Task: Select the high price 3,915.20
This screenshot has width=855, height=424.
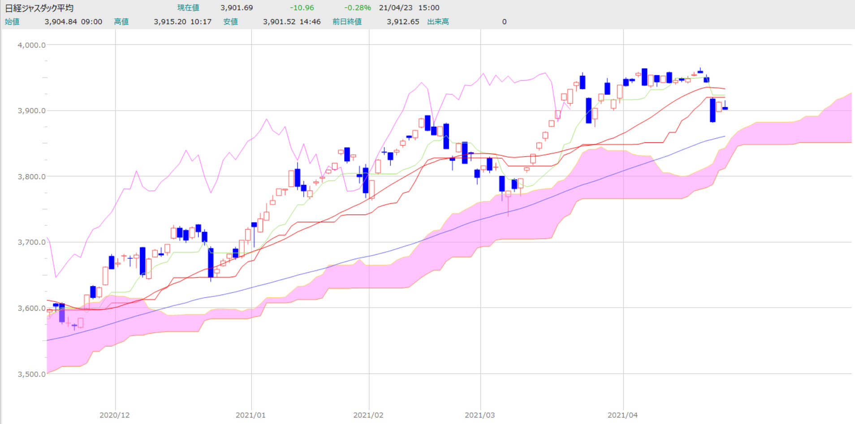Action: (x=170, y=22)
